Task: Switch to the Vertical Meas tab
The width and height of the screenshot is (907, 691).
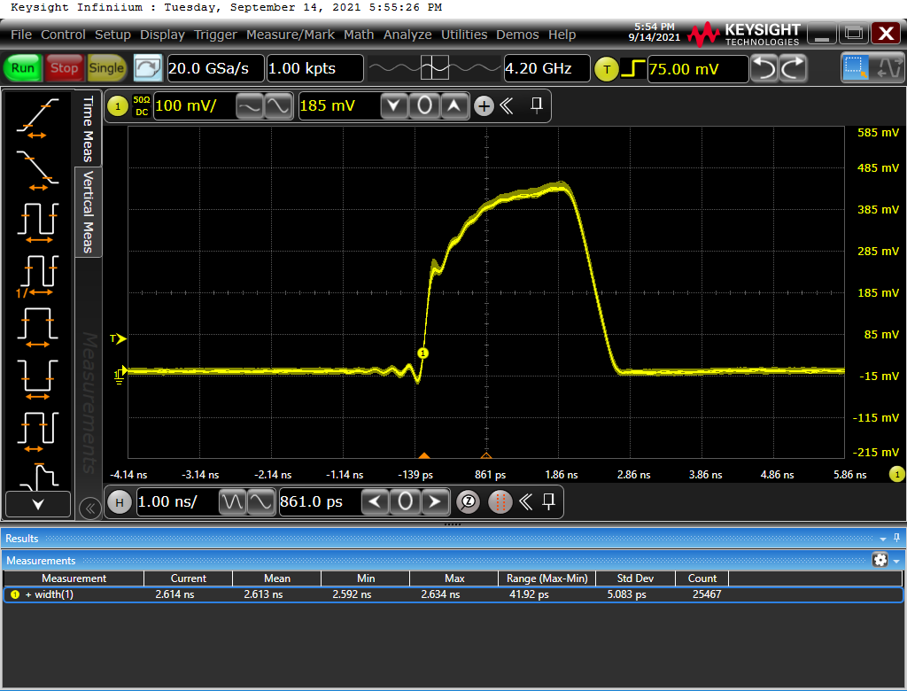Action: point(88,213)
